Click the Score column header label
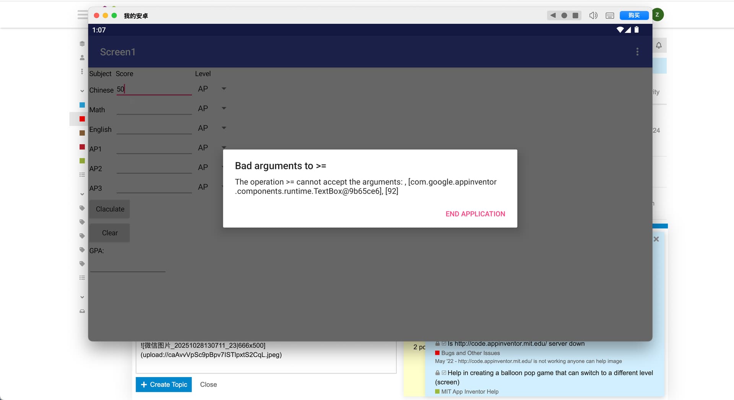 tap(125, 74)
